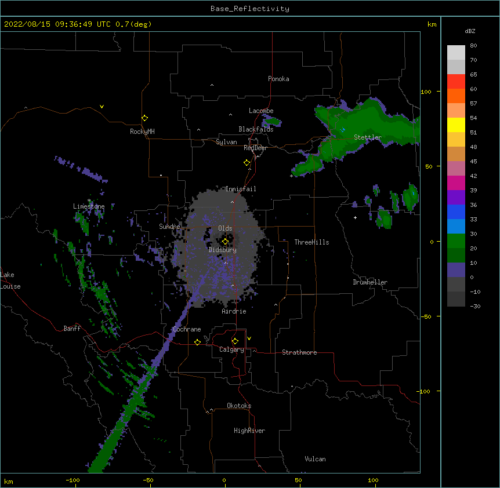Click the Stettler city label
This screenshot has width=500, height=488.
pos(368,137)
